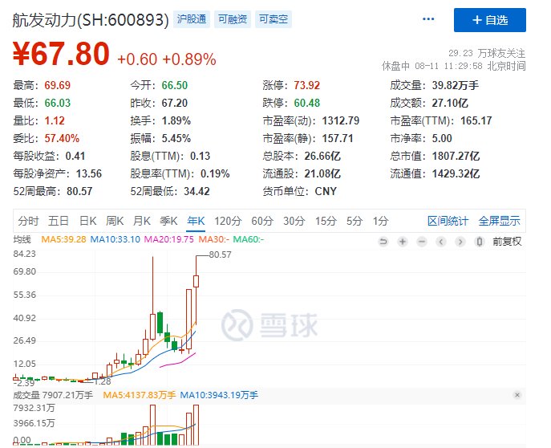Click the 可融资 tag
This screenshot has width=551, height=448.
tap(233, 19)
